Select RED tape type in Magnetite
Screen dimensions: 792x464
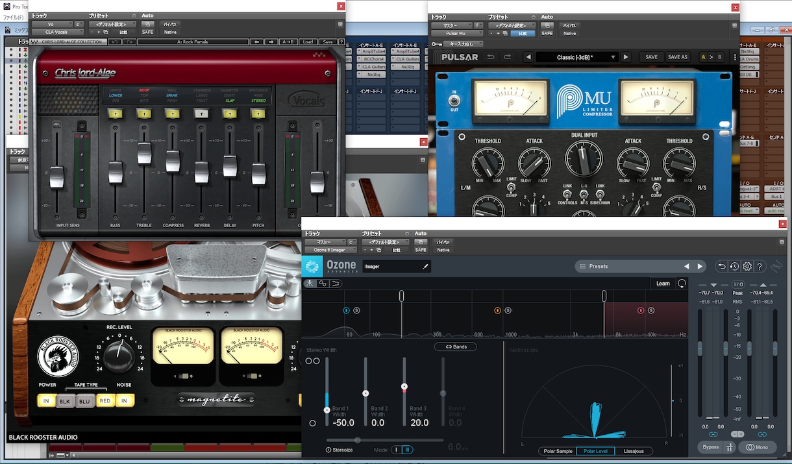tap(105, 401)
